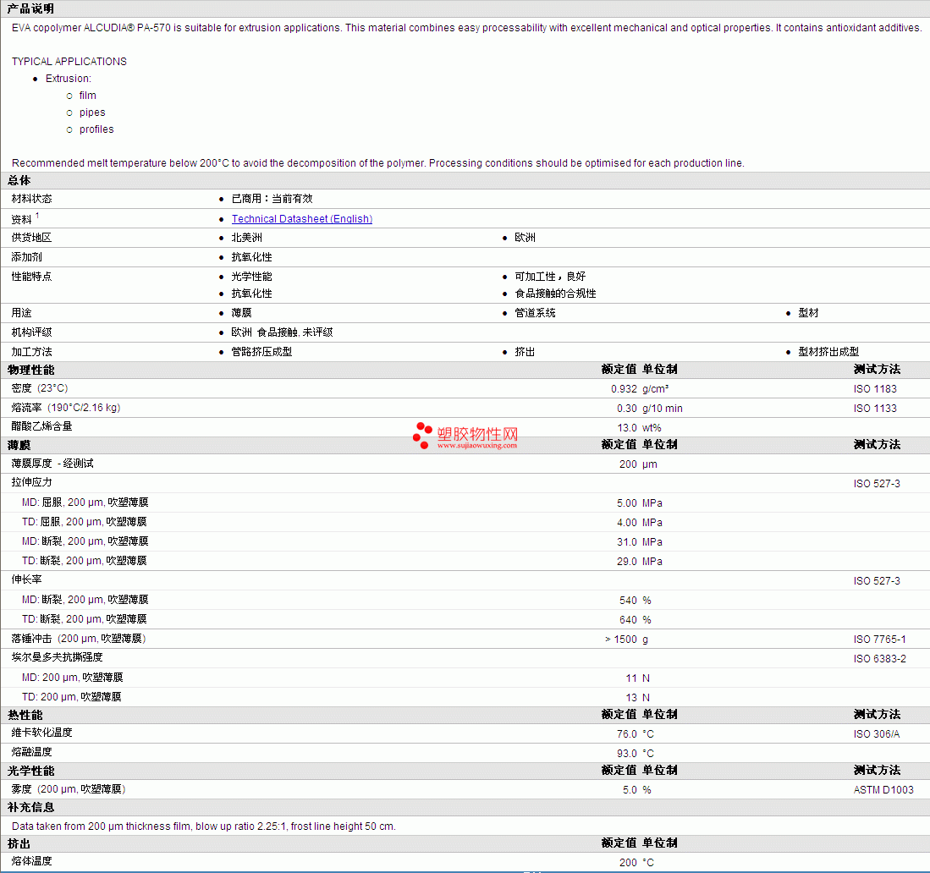930x873 pixels.
Task: Click the ISO 1183 test method
Action: coord(875,389)
